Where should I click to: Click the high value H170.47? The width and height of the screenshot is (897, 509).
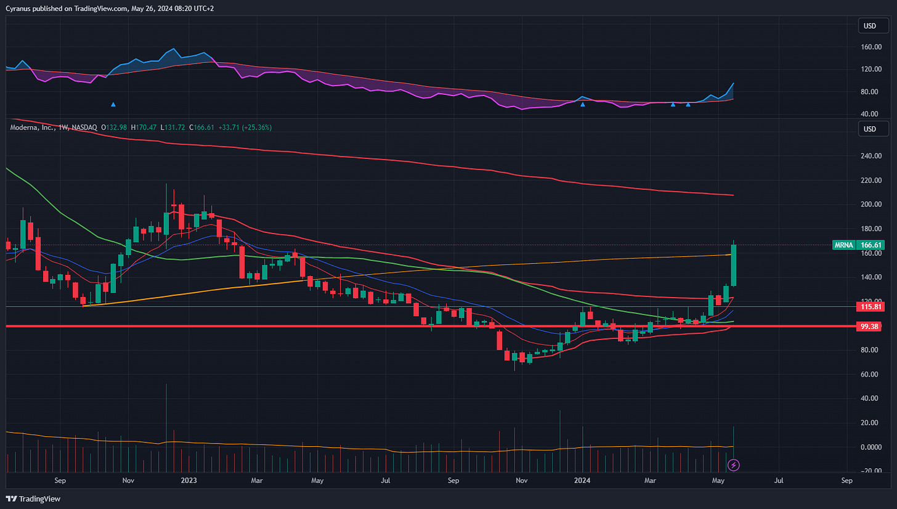(x=144, y=128)
